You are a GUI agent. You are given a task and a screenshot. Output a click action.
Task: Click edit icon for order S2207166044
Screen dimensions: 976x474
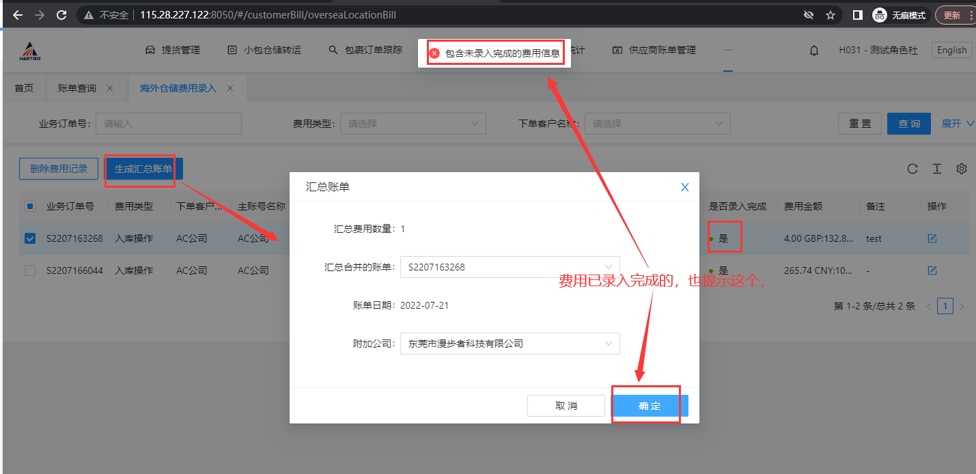click(932, 270)
